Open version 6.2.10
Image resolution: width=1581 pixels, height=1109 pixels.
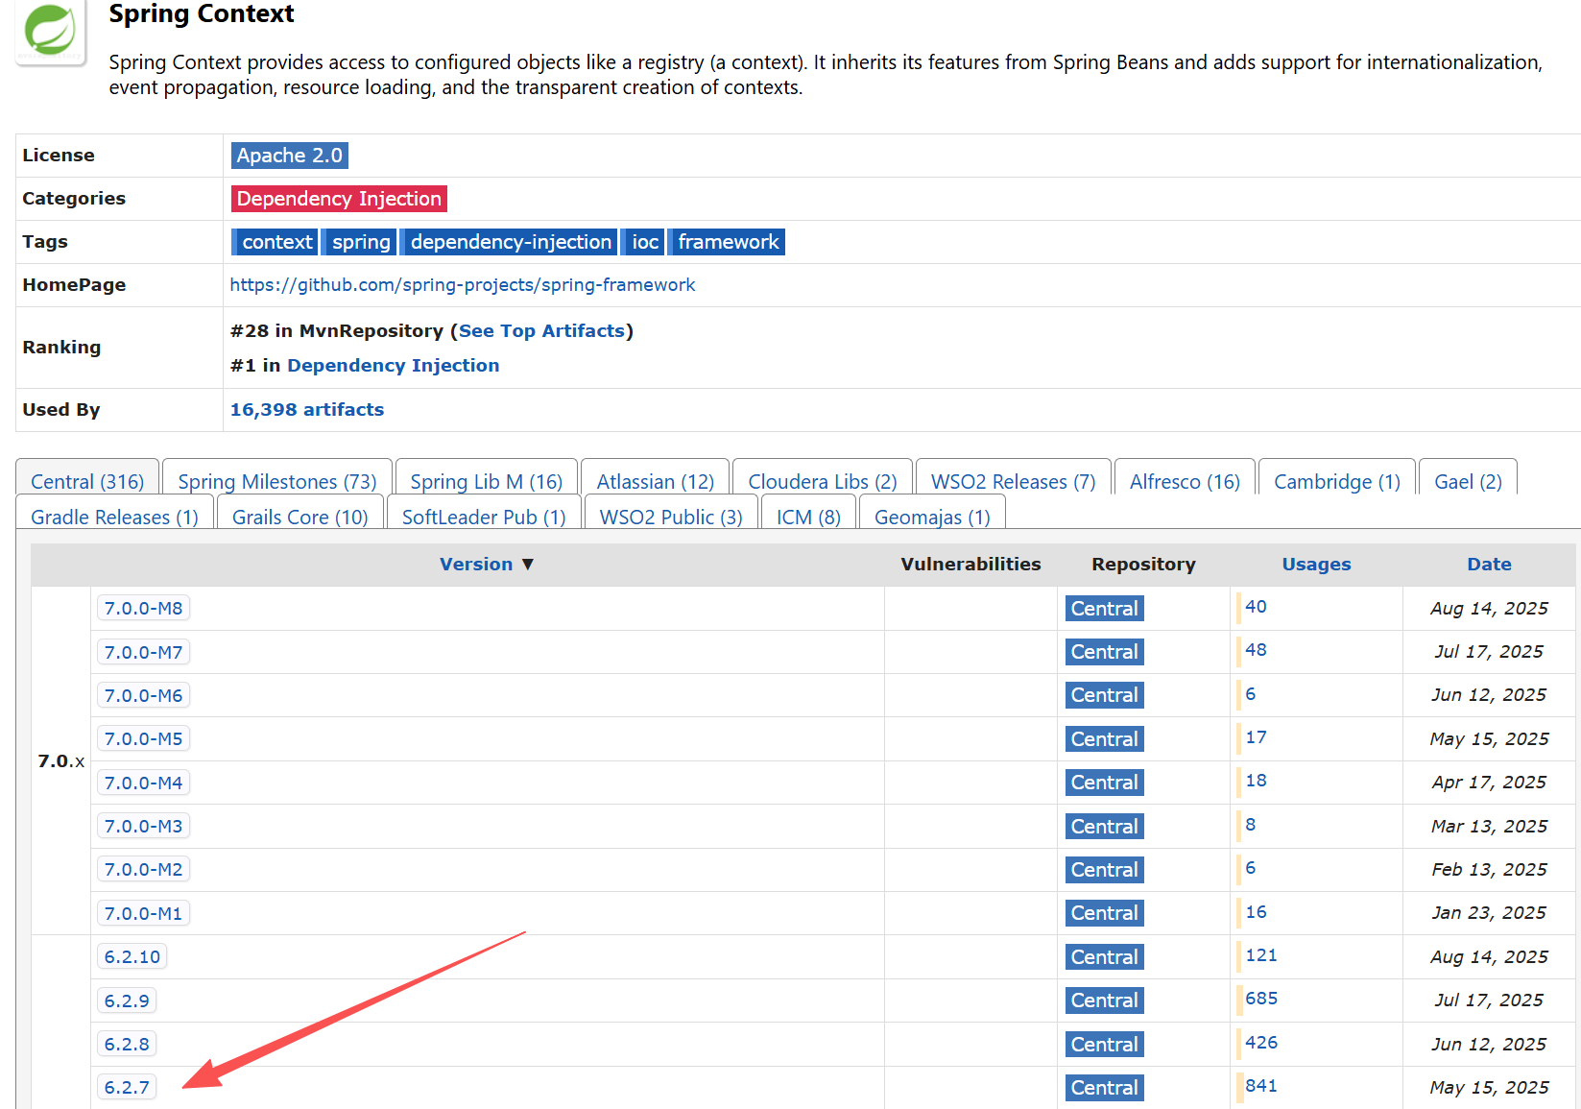(x=132, y=956)
